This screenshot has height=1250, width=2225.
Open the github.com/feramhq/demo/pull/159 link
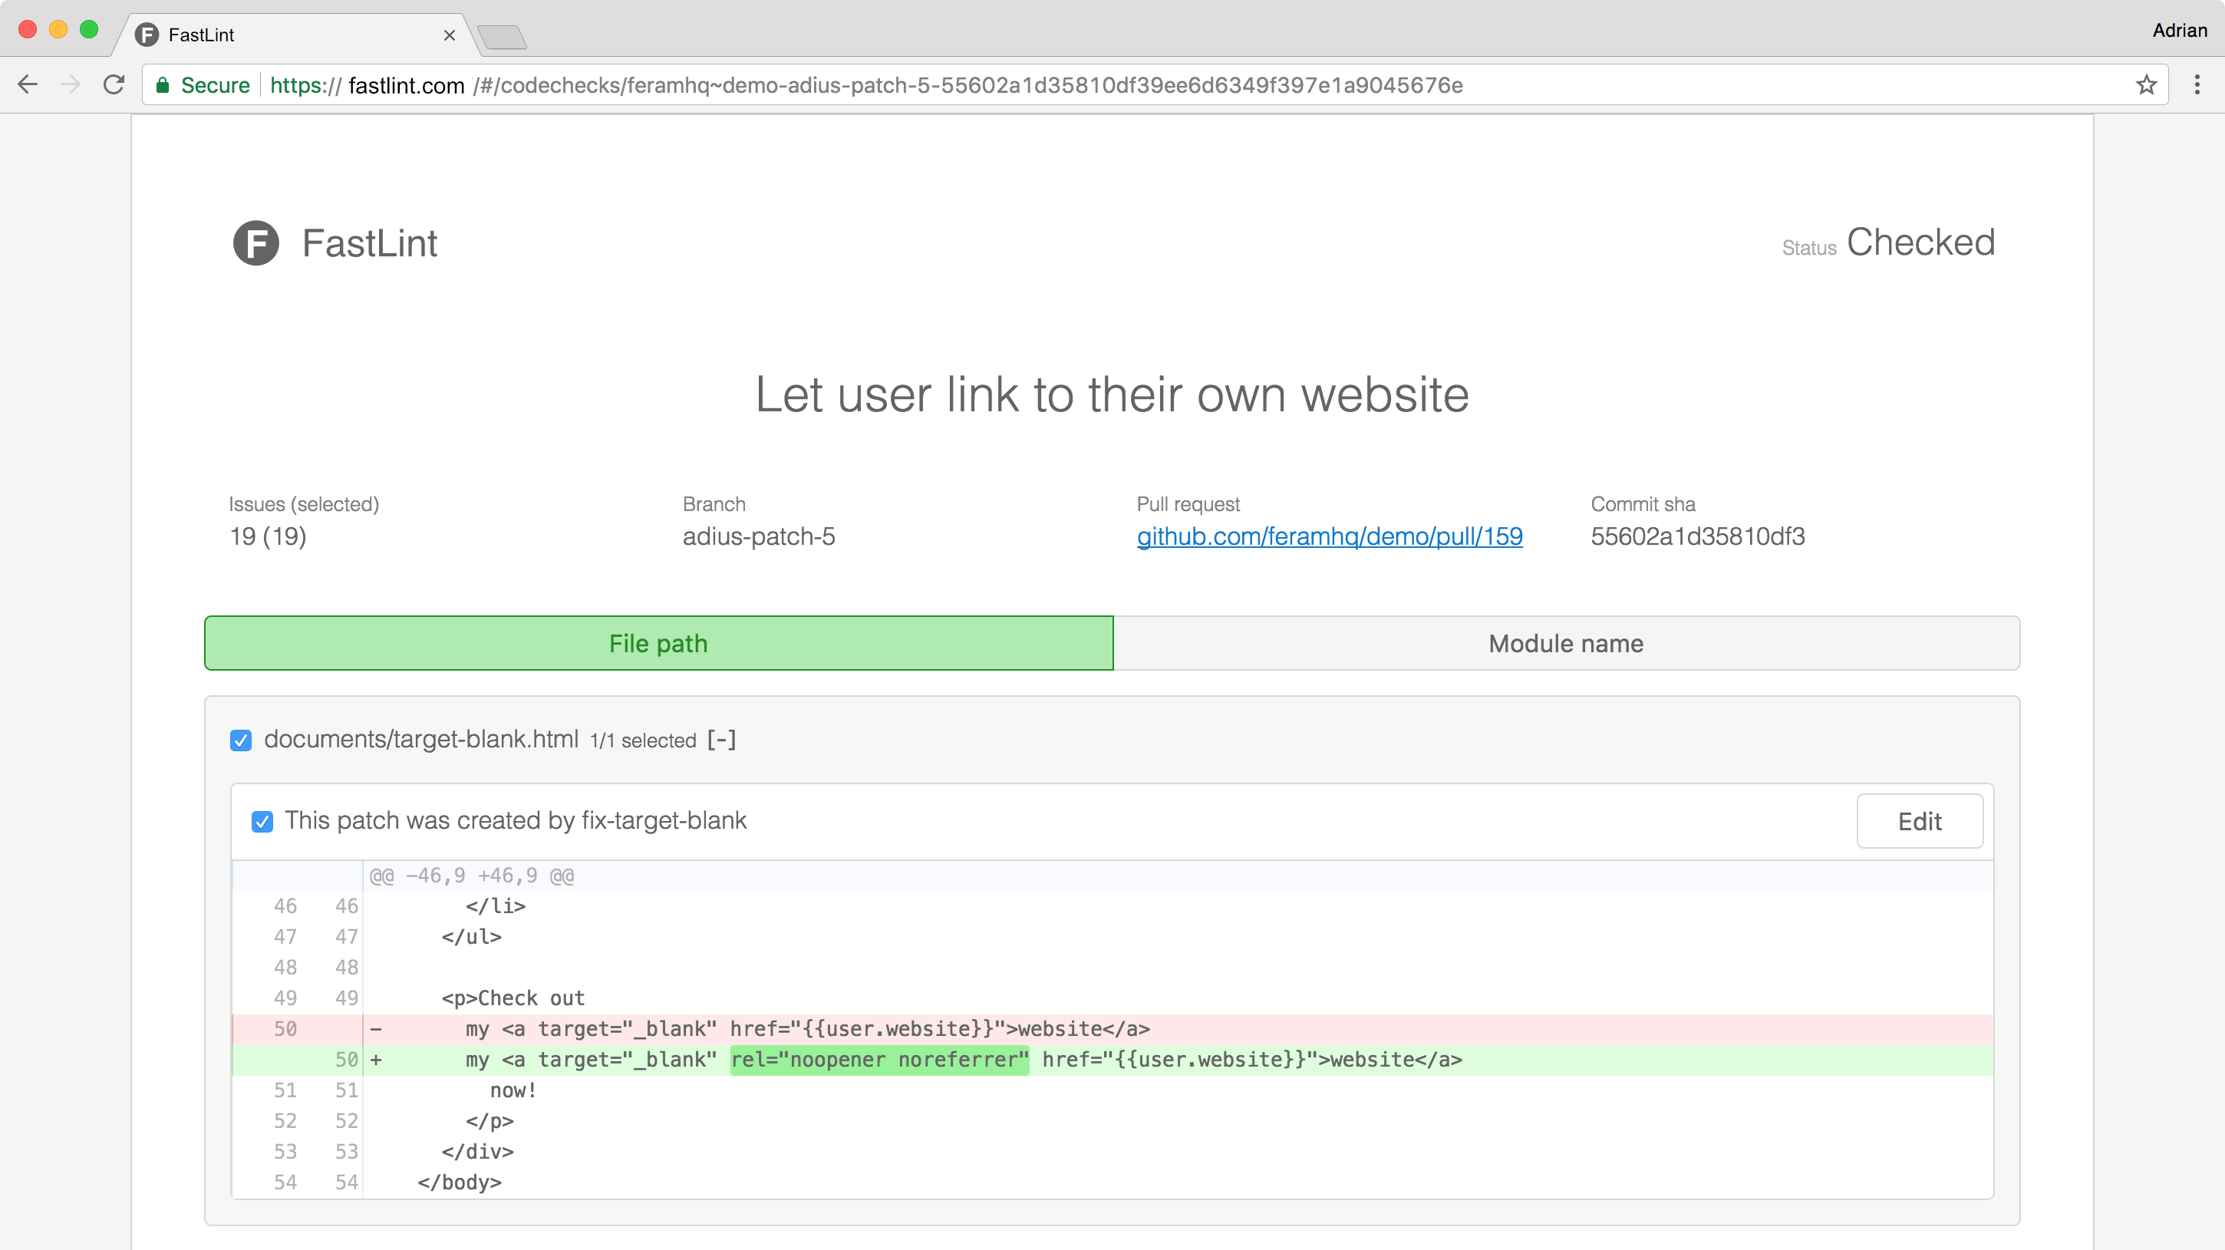(x=1328, y=536)
